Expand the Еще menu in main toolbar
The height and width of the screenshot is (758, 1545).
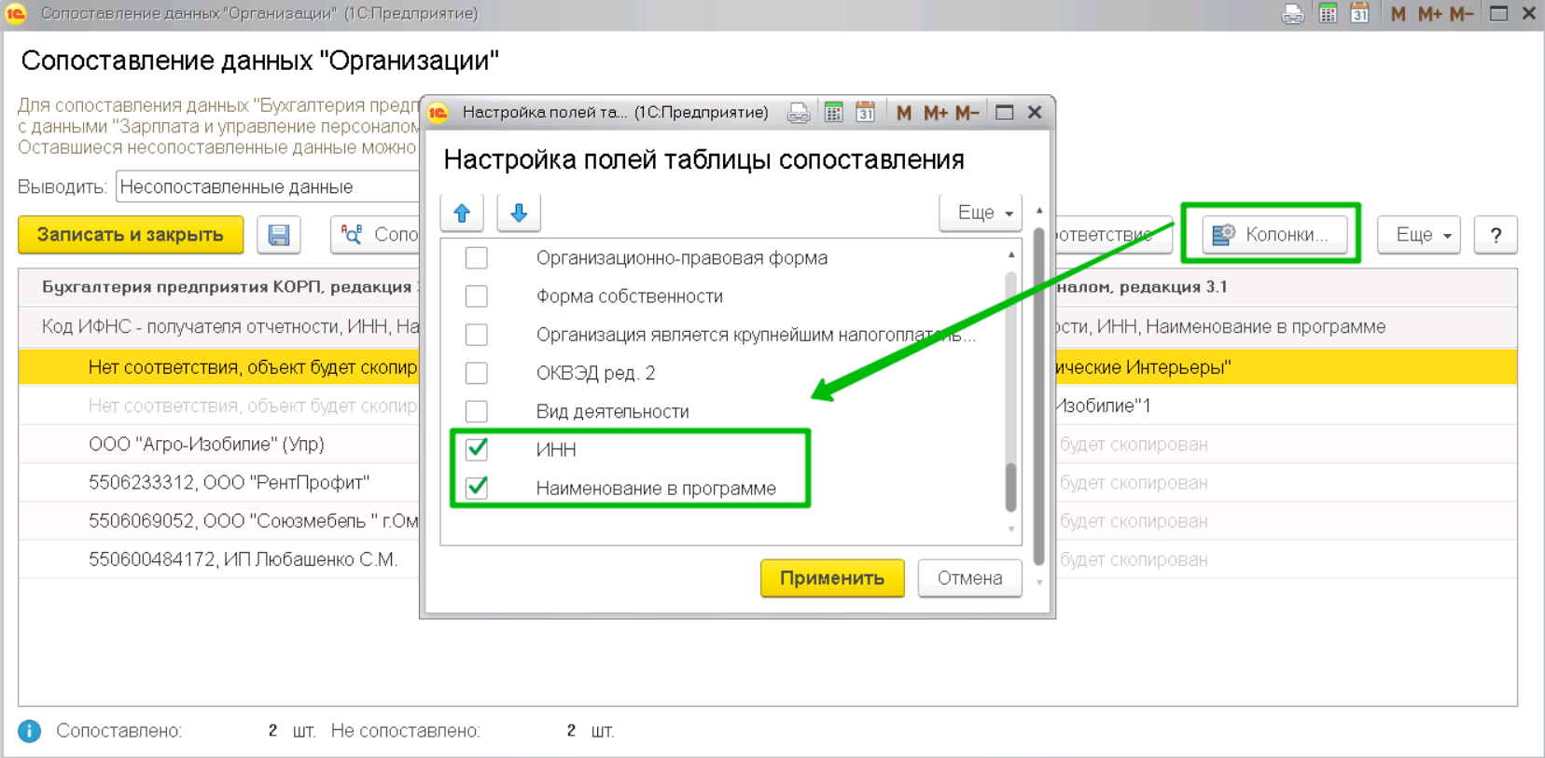(x=1419, y=235)
